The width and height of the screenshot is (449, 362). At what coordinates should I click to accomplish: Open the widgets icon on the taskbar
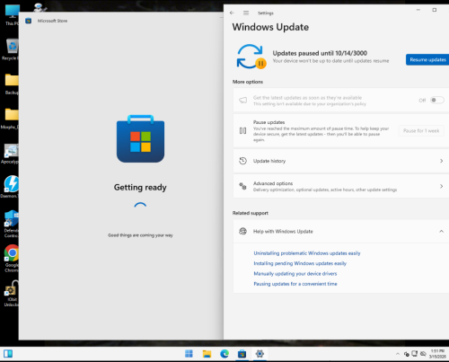pyautogui.click(x=8, y=354)
